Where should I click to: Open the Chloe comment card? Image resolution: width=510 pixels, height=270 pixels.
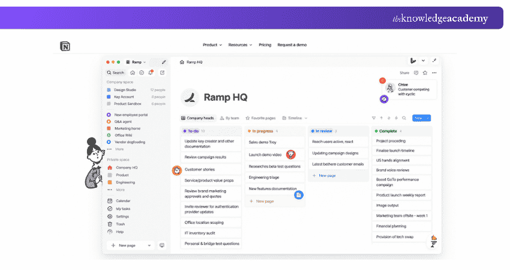point(410,89)
